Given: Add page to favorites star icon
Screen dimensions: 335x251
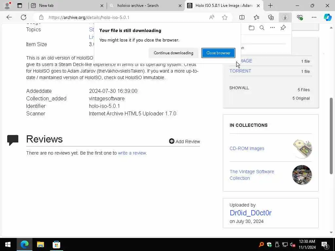Looking at the screenshot, I should point(224,17).
